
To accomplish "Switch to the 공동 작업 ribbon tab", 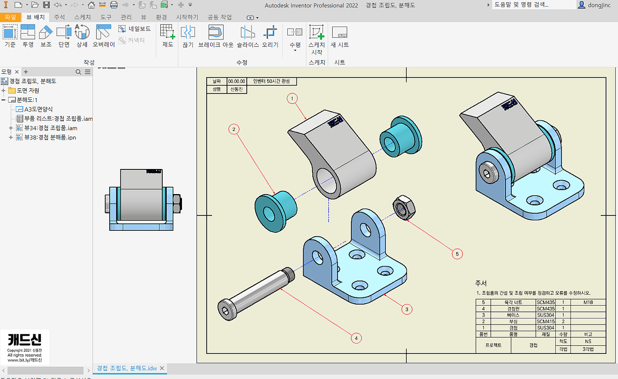I will pos(220,17).
